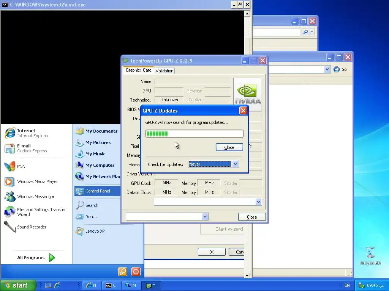Click cmd.exe scrollbar down arrow
The width and height of the screenshot is (389, 291).
click(x=247, y=275)
